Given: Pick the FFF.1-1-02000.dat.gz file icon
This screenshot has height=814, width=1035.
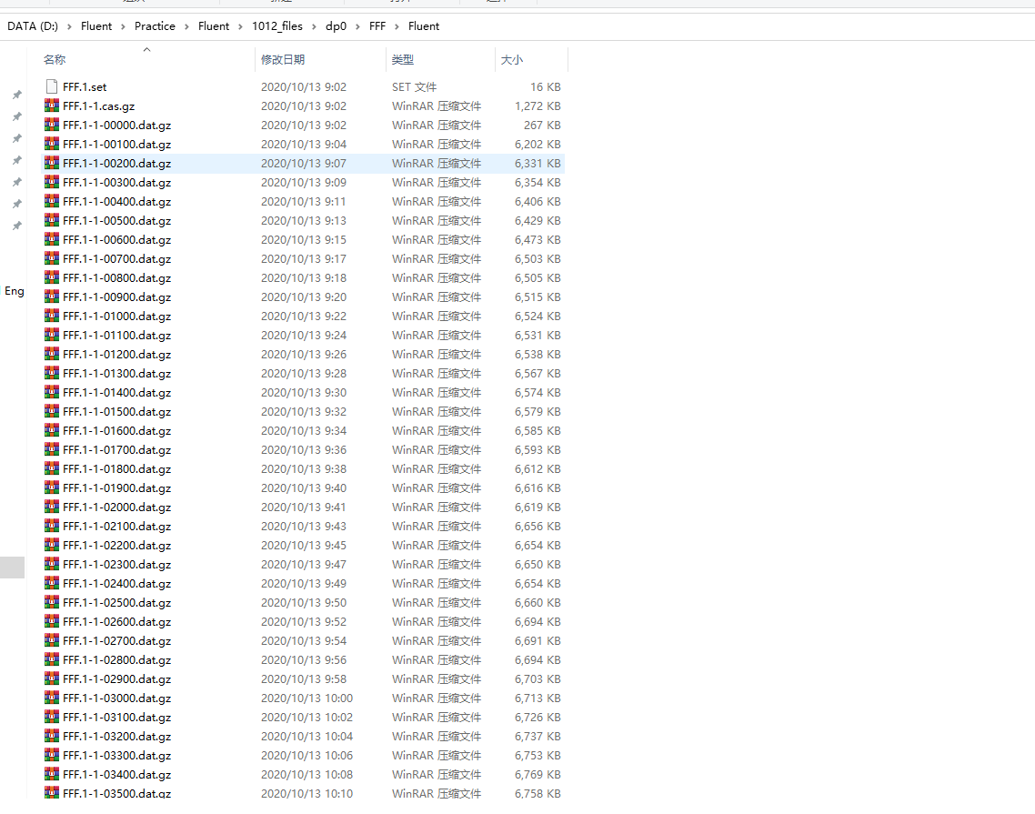Looking at the screenshot, I should pos(52,507).
